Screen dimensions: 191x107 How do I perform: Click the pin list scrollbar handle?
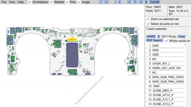[x=185, y=45]
